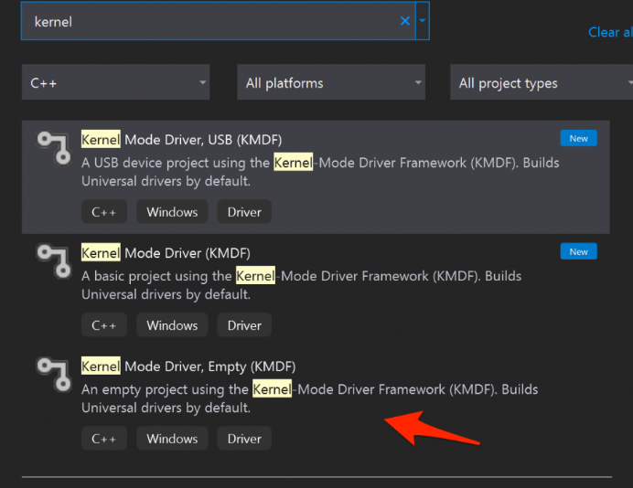Click the Empty KMDF driver template icon
The width and height of the screenshot is (633, 488).
coord(53,374)
